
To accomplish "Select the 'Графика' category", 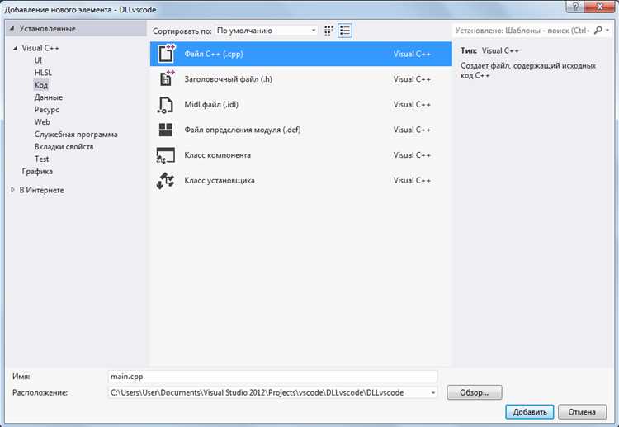I will pyautogui.click(x=37, y=172).
